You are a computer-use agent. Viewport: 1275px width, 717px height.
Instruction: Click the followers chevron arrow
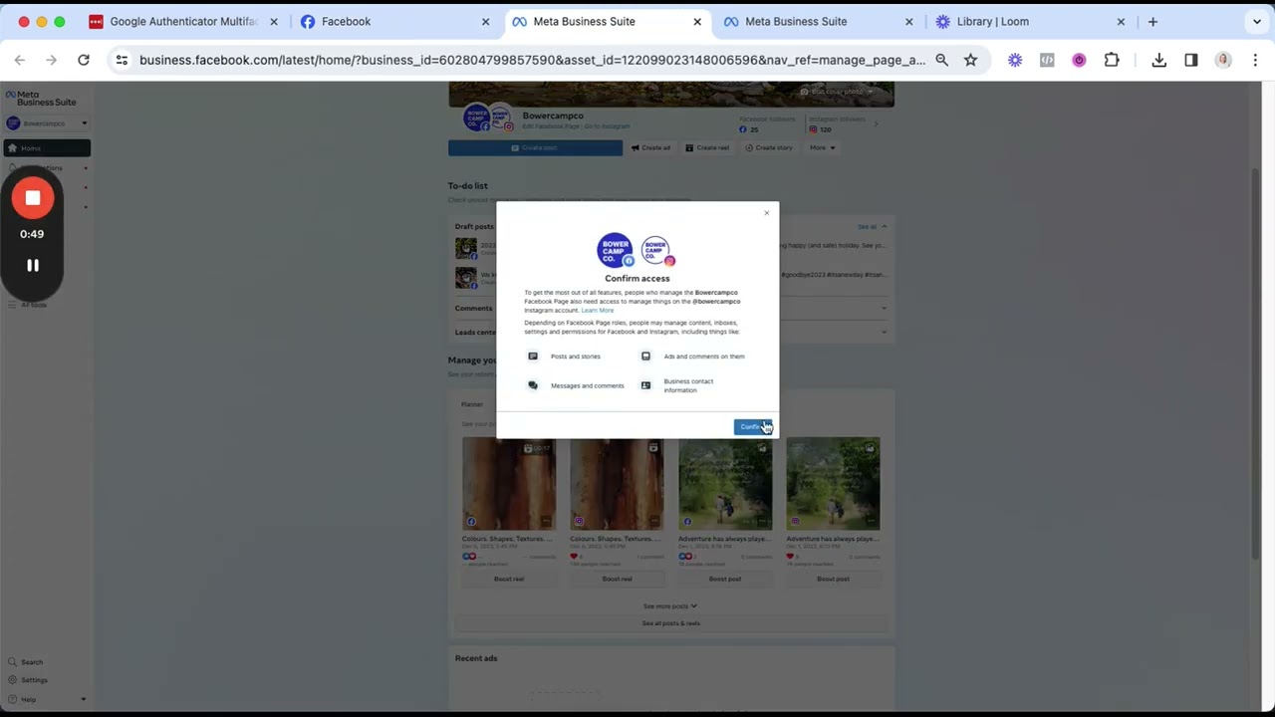click(876, 123)
